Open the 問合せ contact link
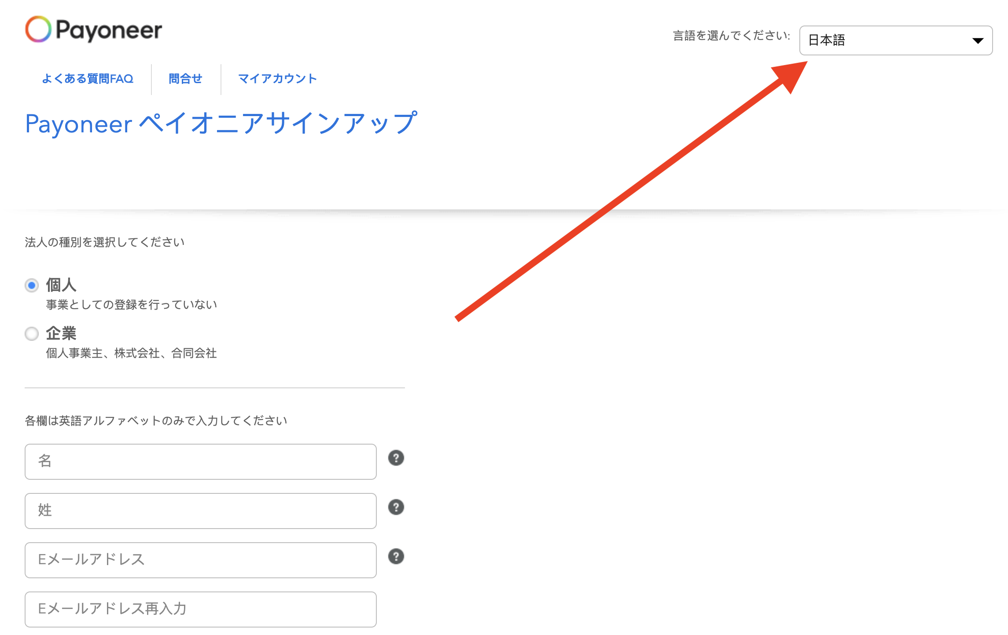 tap(185, 79)
